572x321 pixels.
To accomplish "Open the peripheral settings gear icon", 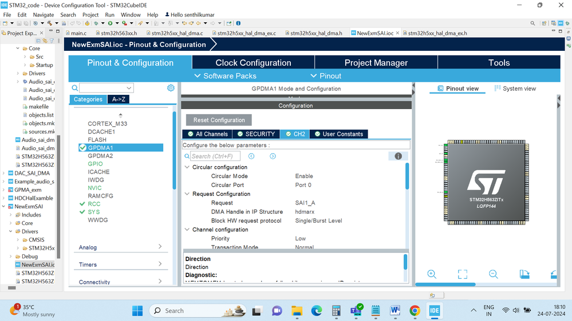I will point(171,88).
